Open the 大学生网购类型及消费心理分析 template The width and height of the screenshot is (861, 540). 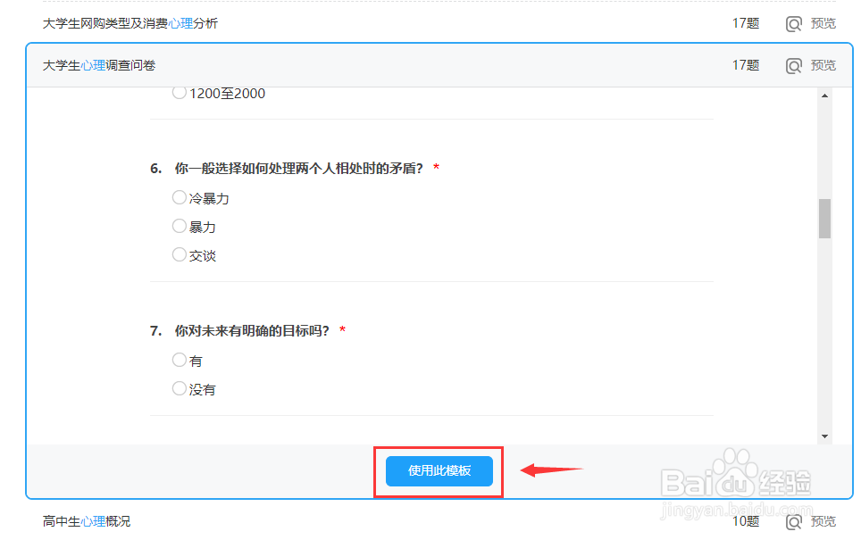[130, 23]
